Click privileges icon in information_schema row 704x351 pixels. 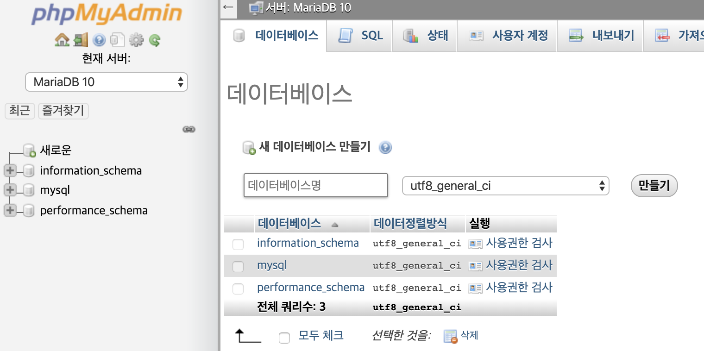475,244
